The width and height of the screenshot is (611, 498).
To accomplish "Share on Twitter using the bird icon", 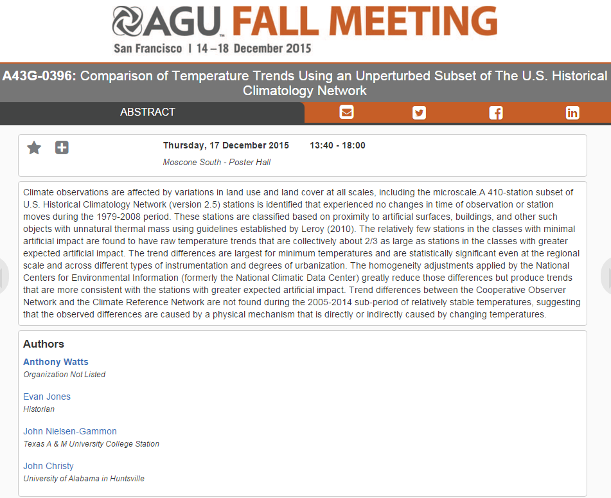I will coord(420,112).
